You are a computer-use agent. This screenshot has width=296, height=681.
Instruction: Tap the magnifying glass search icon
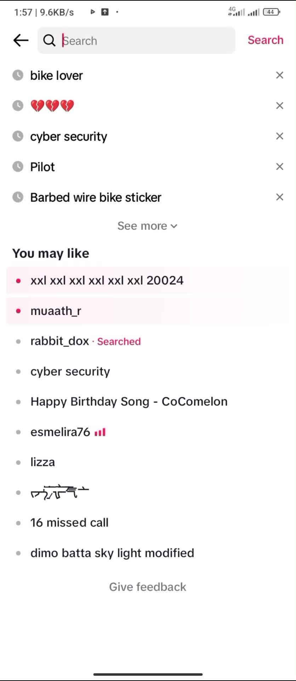(49, 41)
